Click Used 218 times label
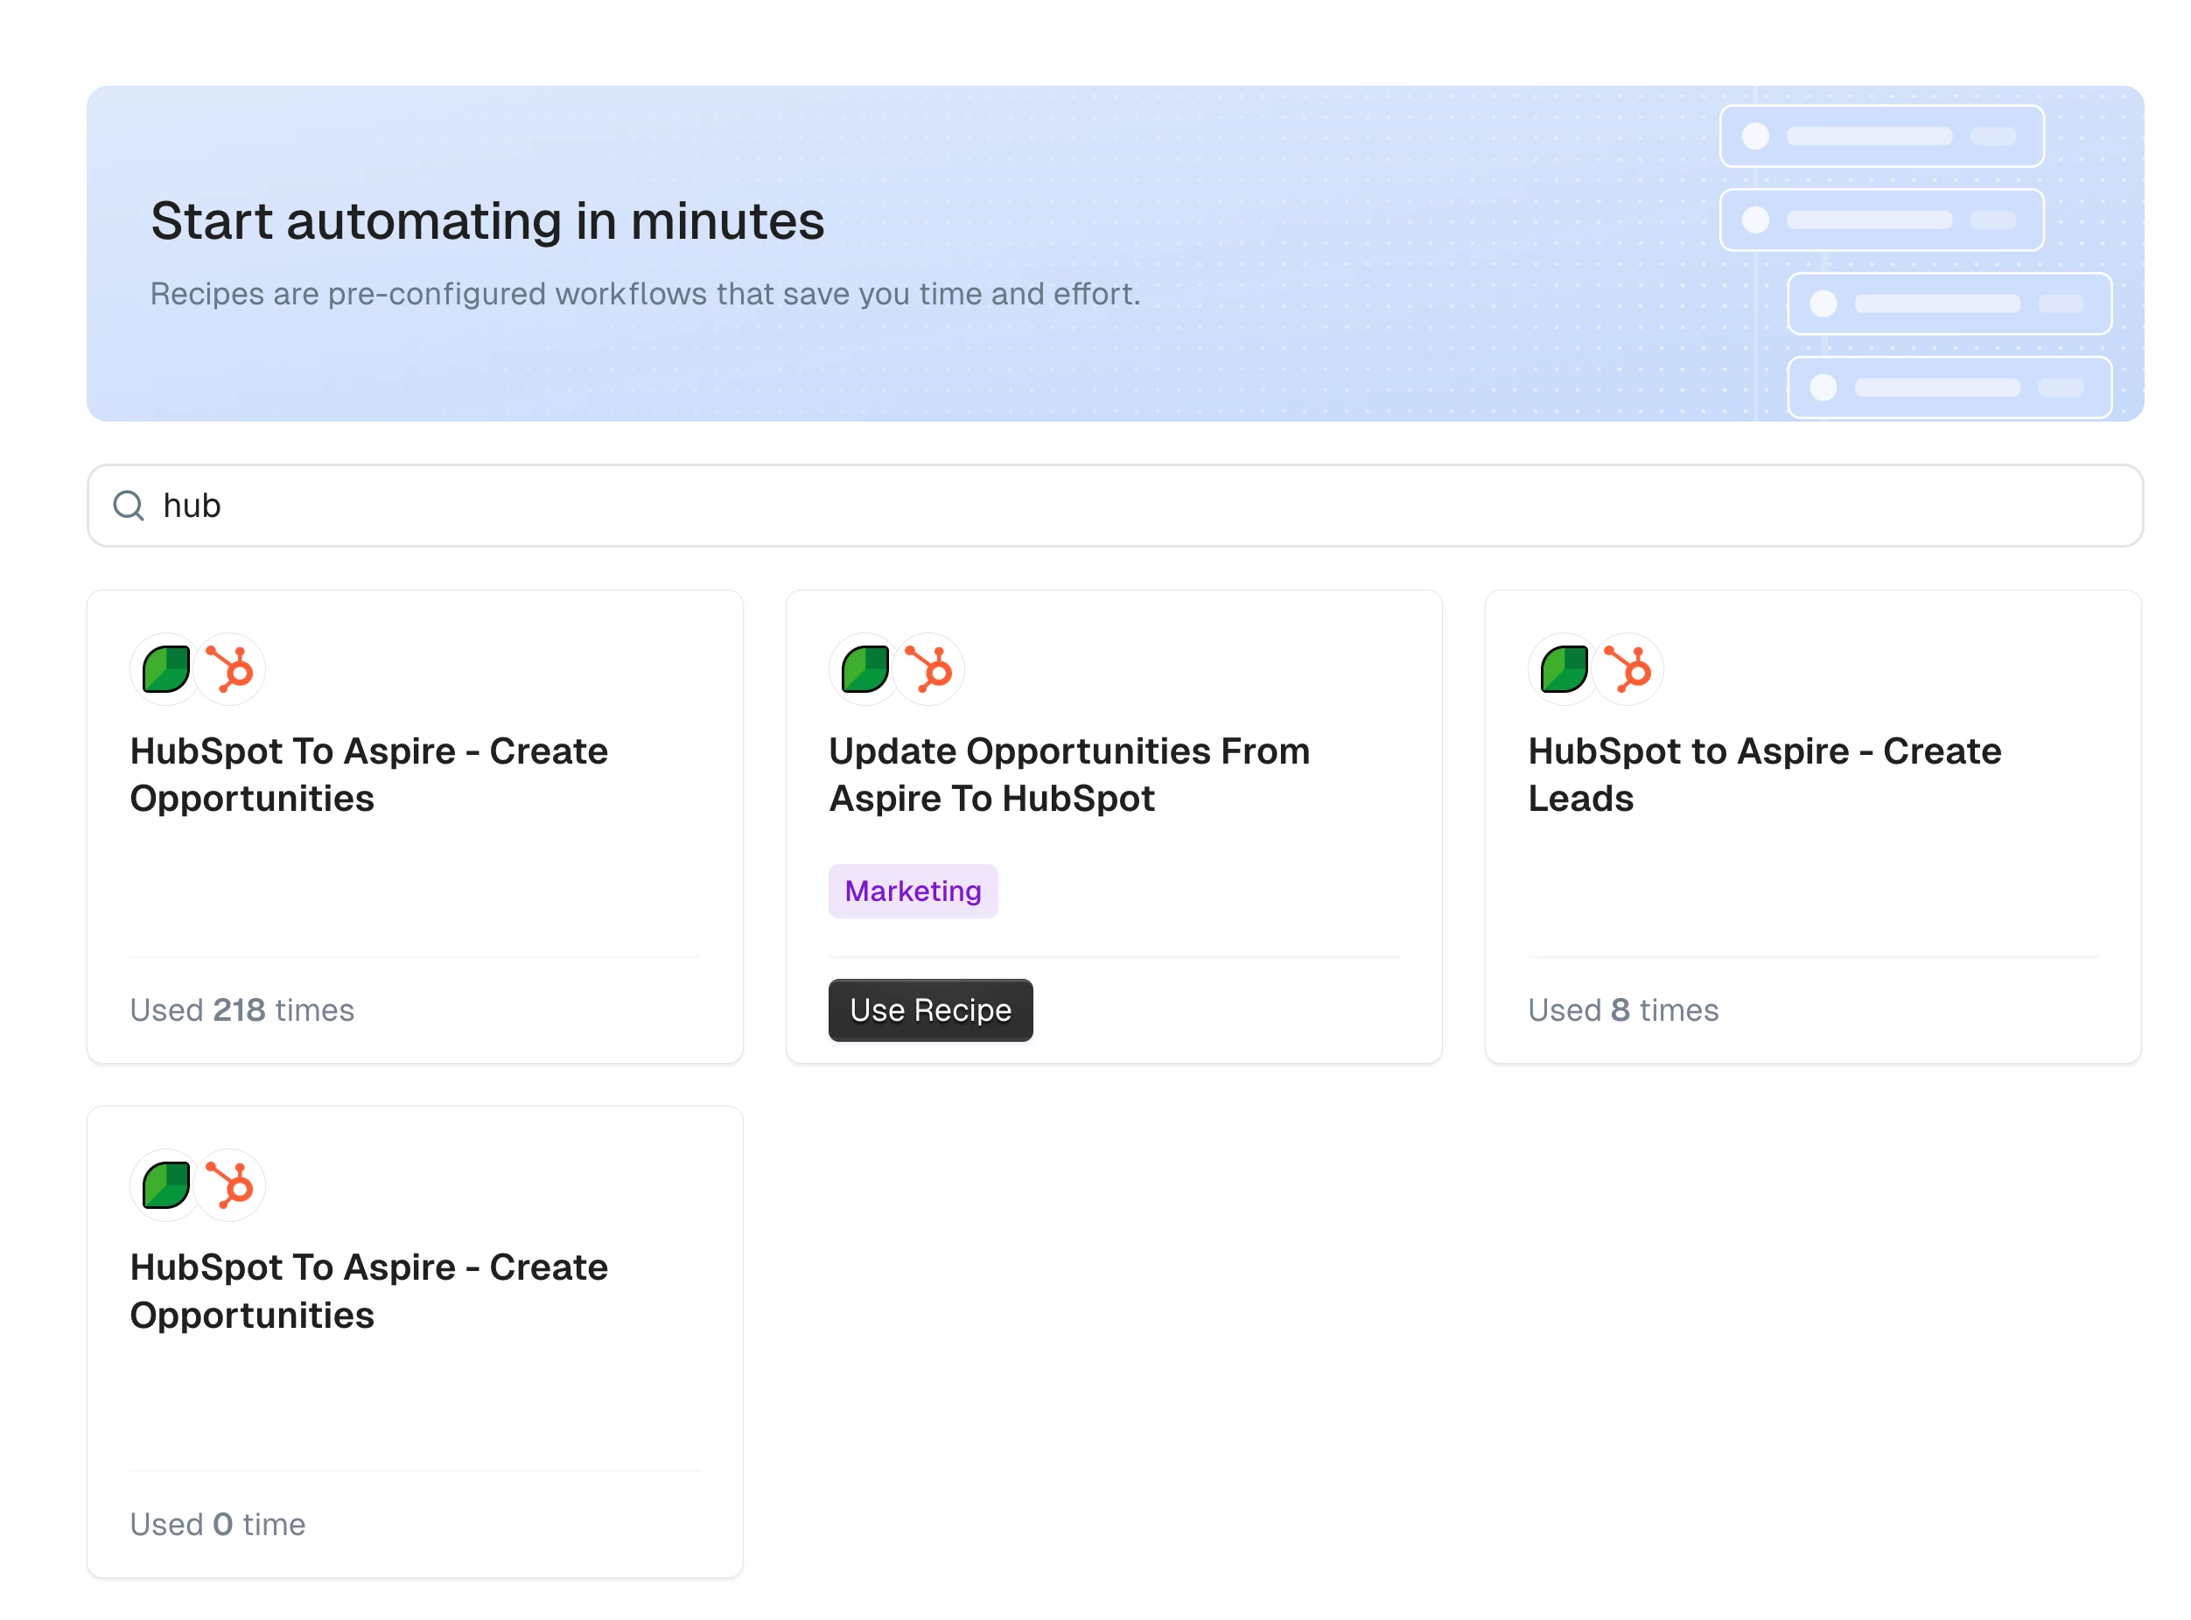Viewport: 2191px width, 1620px height. tap(241, 1010)
